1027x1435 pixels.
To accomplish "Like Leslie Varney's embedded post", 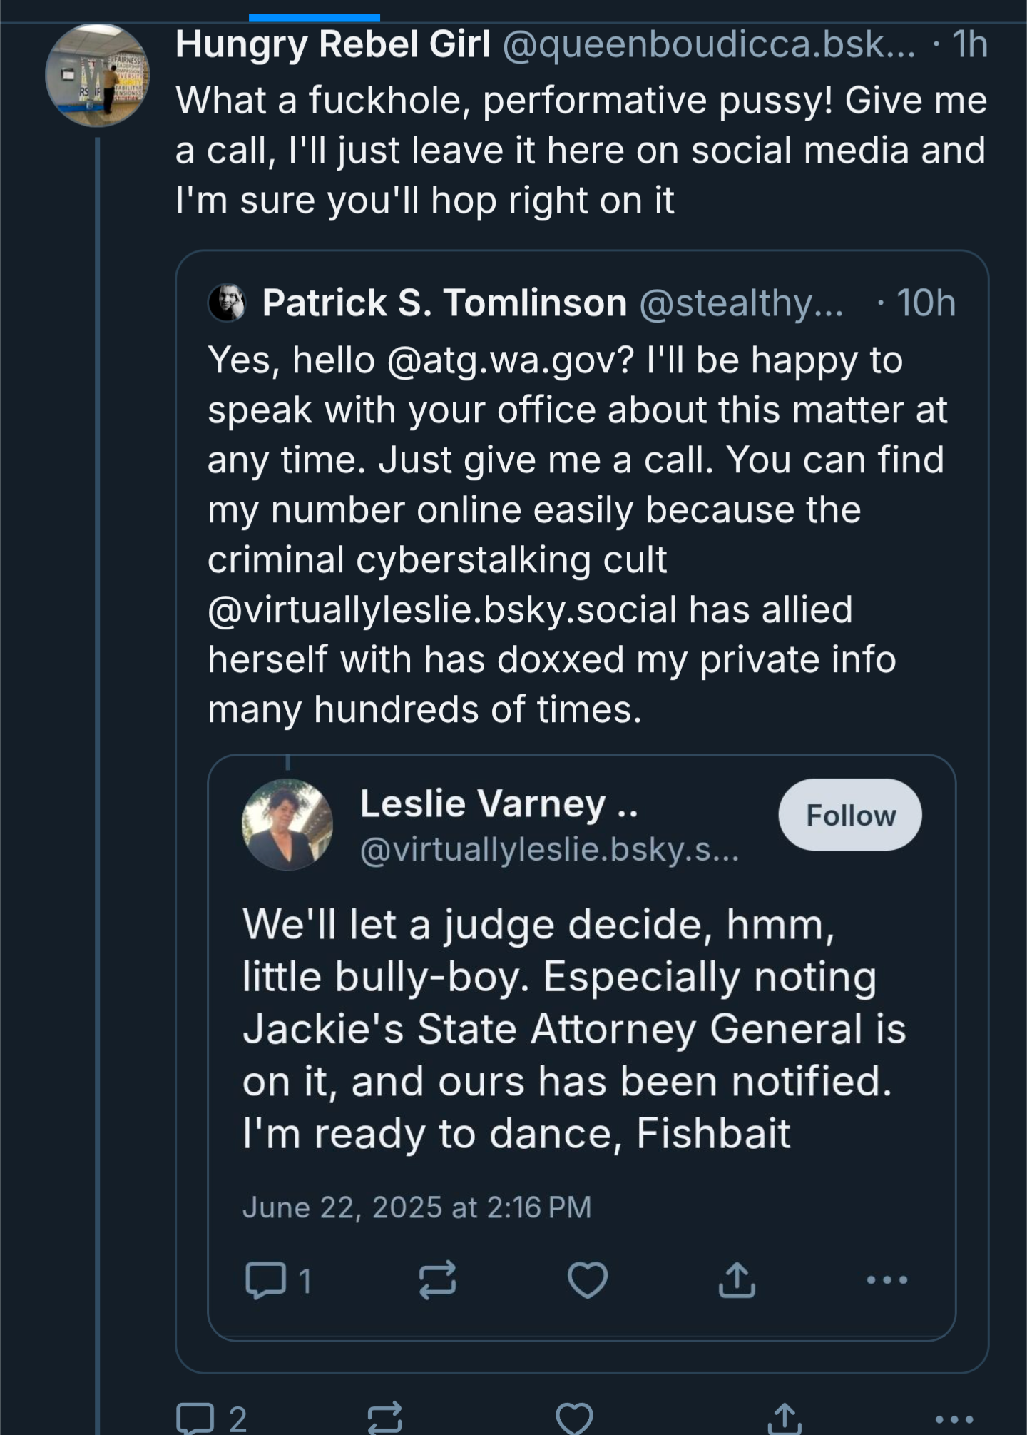I will point(588,1279).
